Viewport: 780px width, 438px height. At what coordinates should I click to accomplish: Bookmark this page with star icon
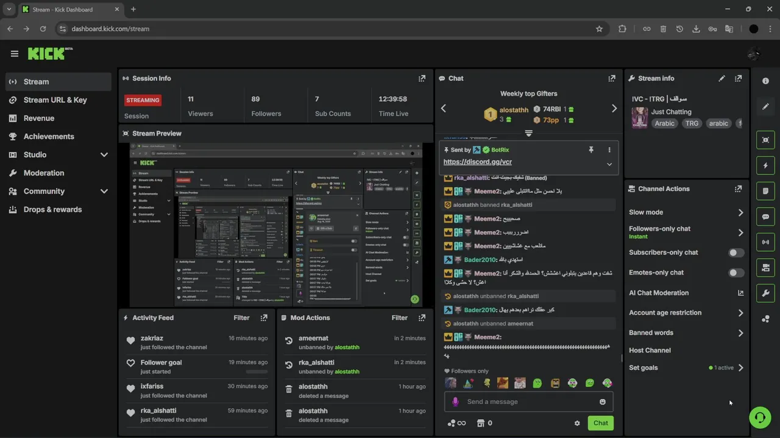click(x=599, y=29)
